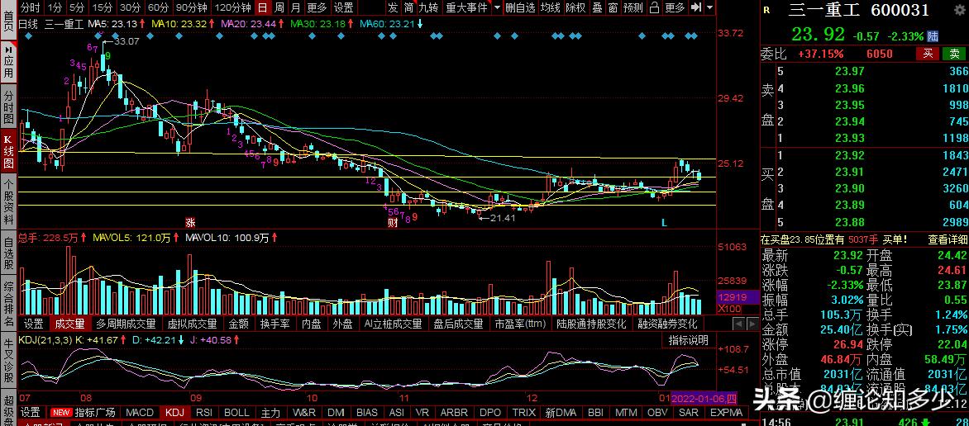Expand the dropdown arrow at toolbar far right
Viewport: 969px width, 426px height.
(x=710, y=7)
